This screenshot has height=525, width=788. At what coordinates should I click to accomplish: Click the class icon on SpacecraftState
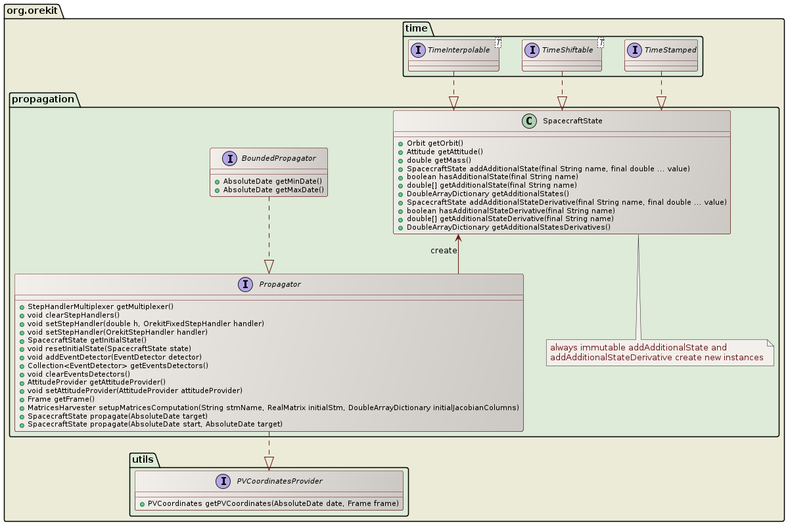point(529,121)
